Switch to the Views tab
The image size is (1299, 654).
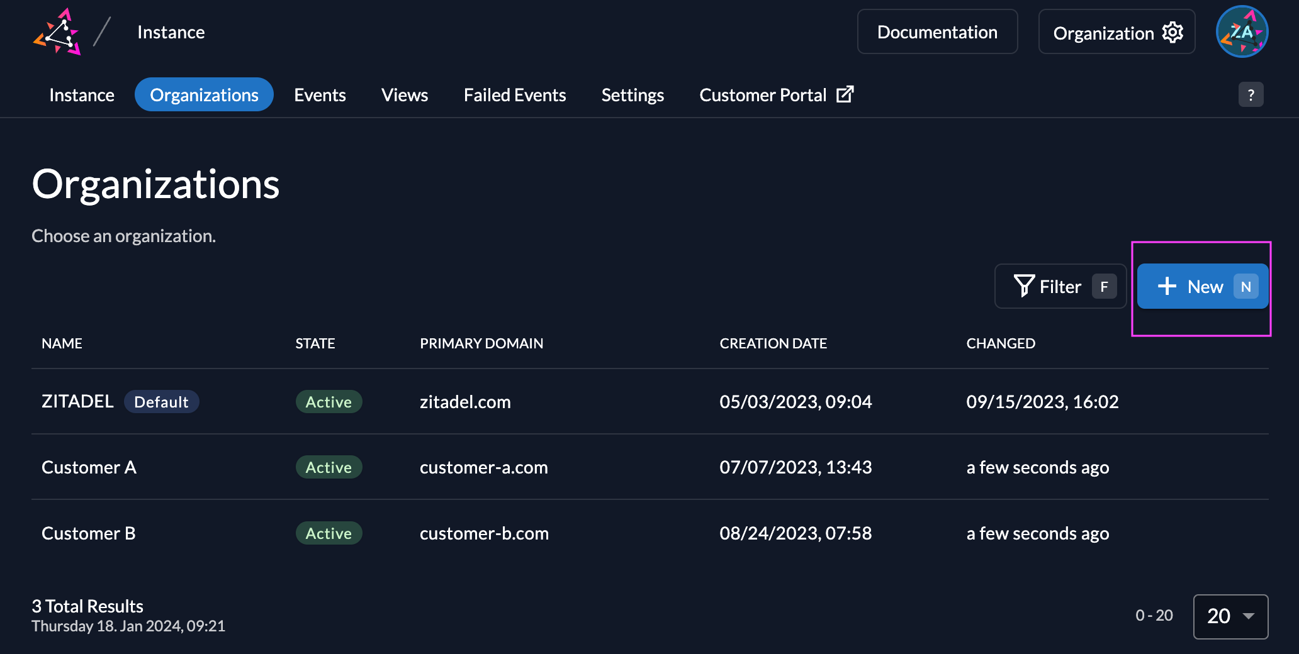pos(404,94)
